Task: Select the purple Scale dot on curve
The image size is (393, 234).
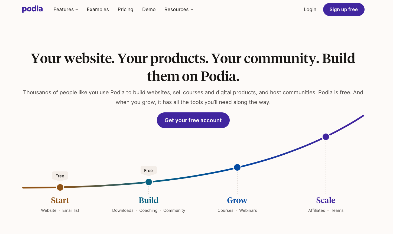Action: pos(326,137)
